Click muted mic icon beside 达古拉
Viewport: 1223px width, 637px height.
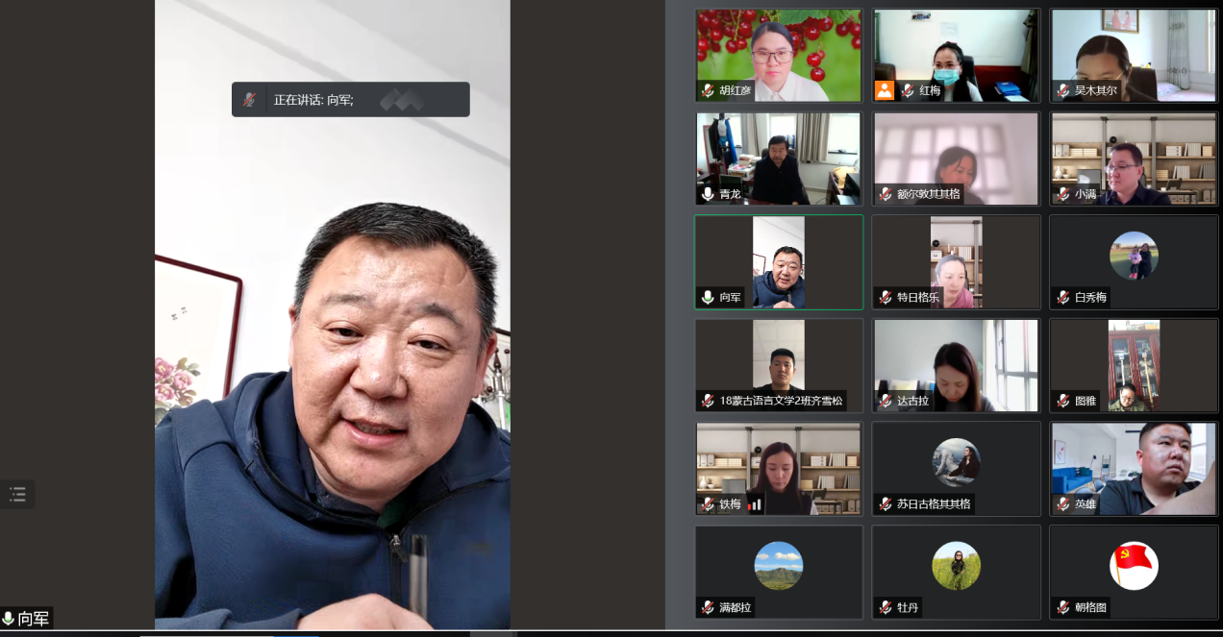pos(885,401)
